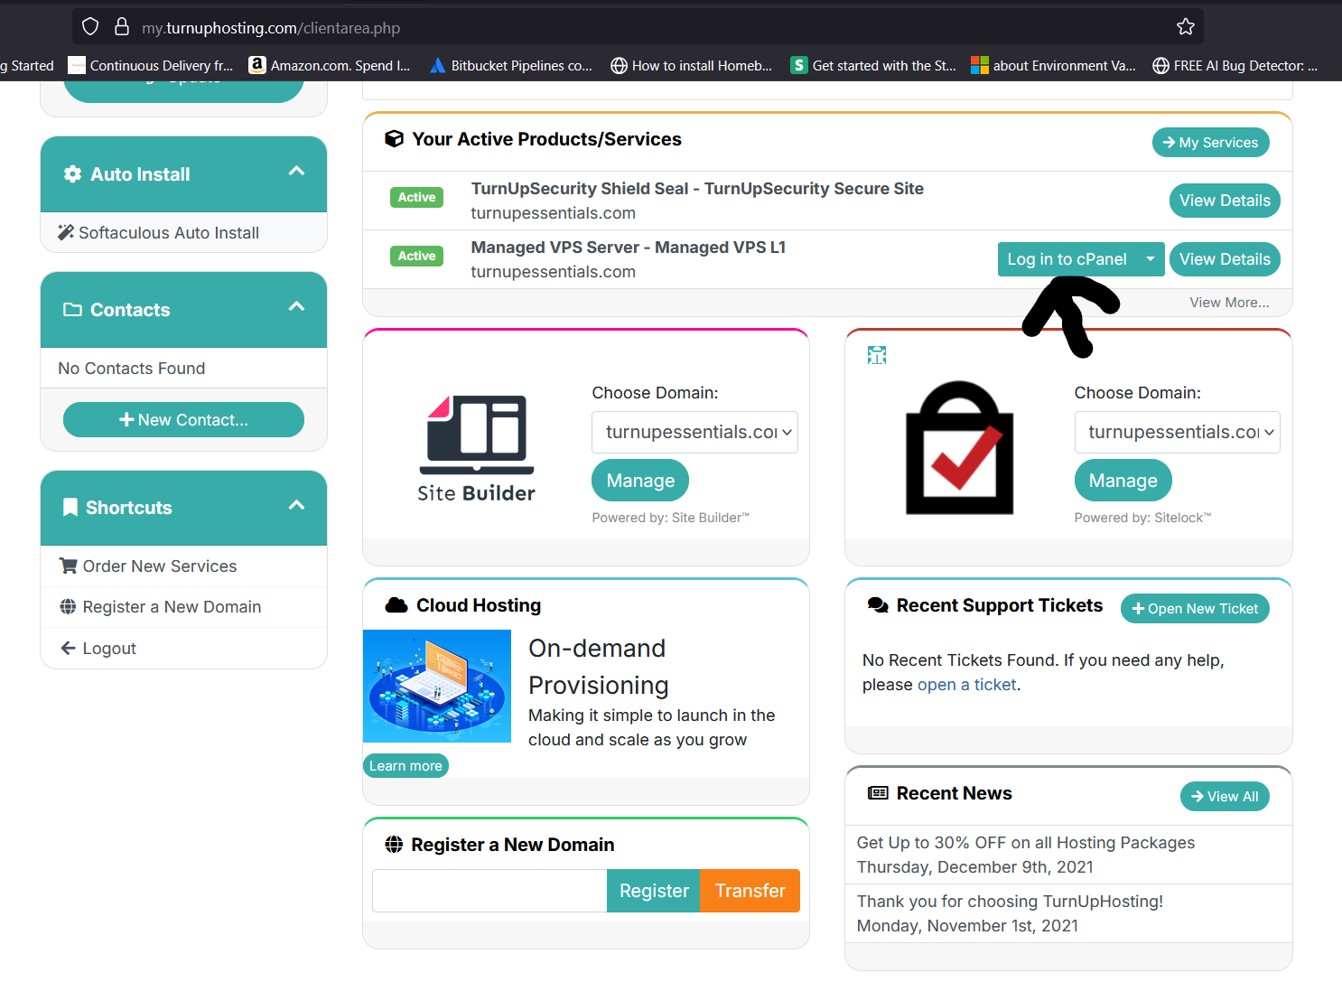Image resolution: width=1342 pixels, height=982 pixels.
Task: Open the How to install Homebrew bookmark
Action: [692, 65]
